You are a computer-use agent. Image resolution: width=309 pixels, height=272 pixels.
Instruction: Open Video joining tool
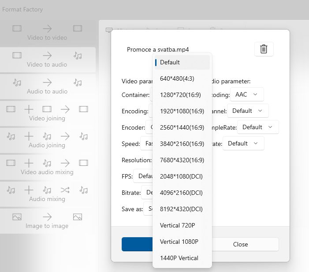click(47, 114)
